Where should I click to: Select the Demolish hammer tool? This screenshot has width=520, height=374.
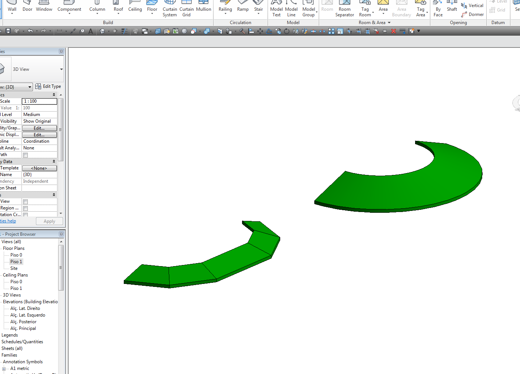[x=242, y=31]
